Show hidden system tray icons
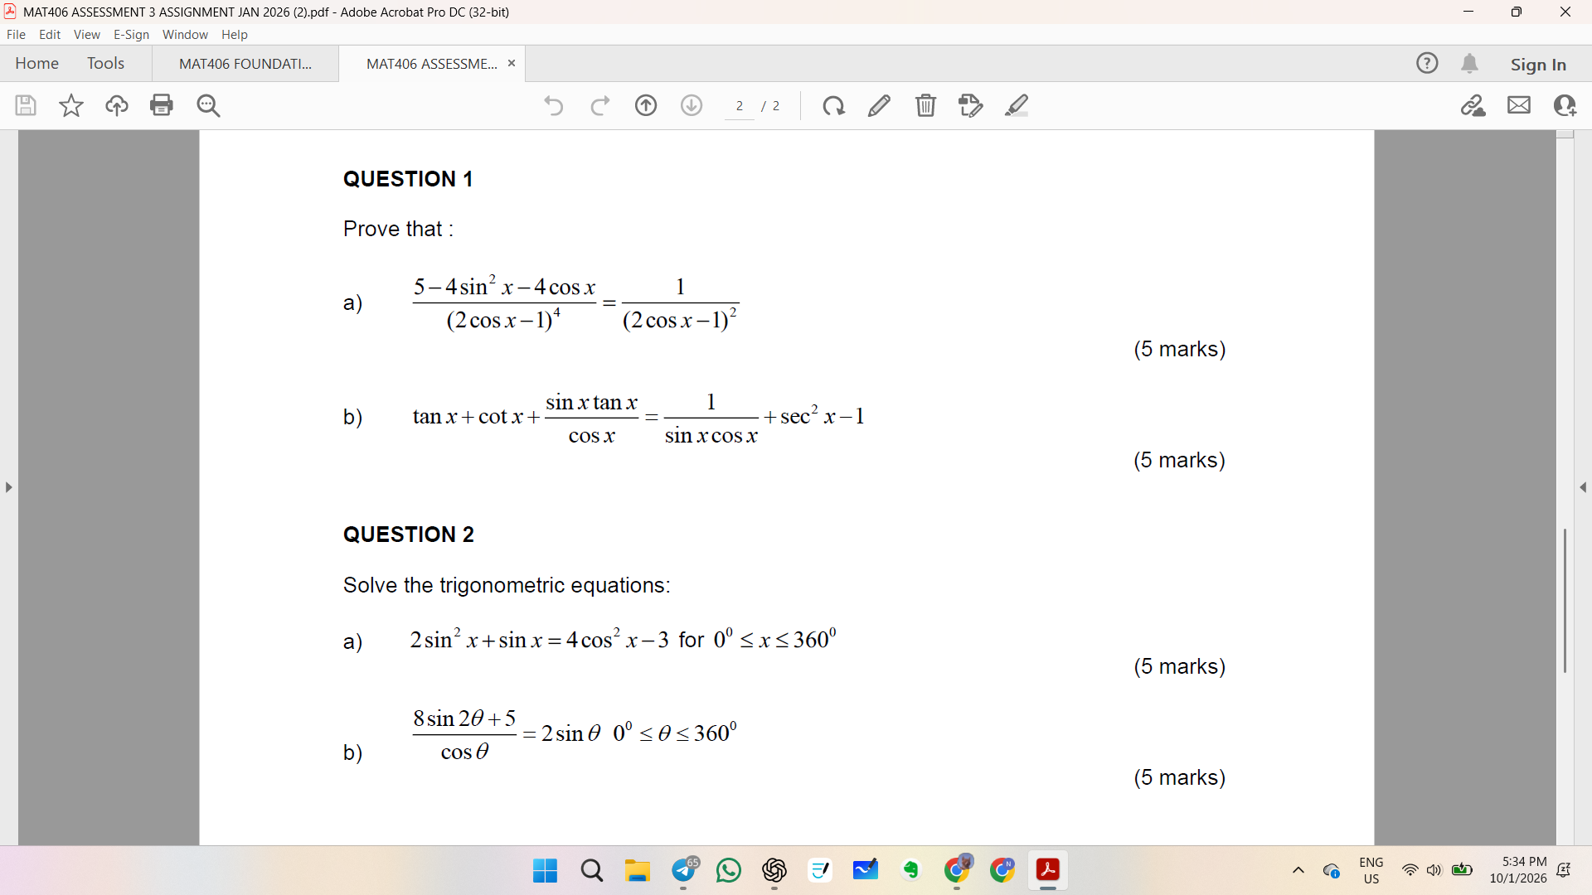Viewport: 1592px width, 895px height. 1298,870
